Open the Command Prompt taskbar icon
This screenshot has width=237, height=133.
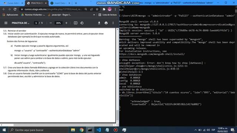tap(90, 130)
